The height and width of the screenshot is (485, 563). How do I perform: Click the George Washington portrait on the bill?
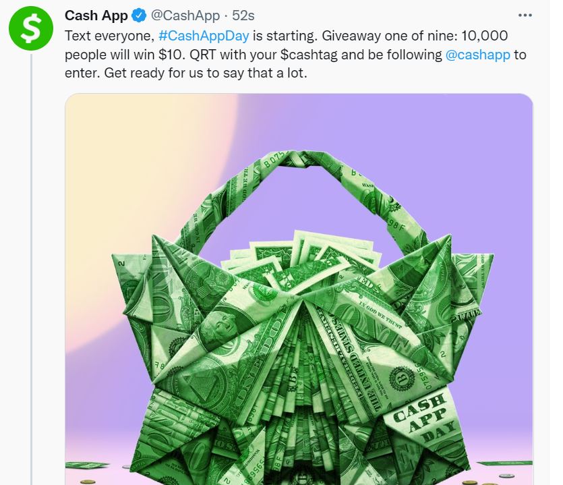point(220,326)
